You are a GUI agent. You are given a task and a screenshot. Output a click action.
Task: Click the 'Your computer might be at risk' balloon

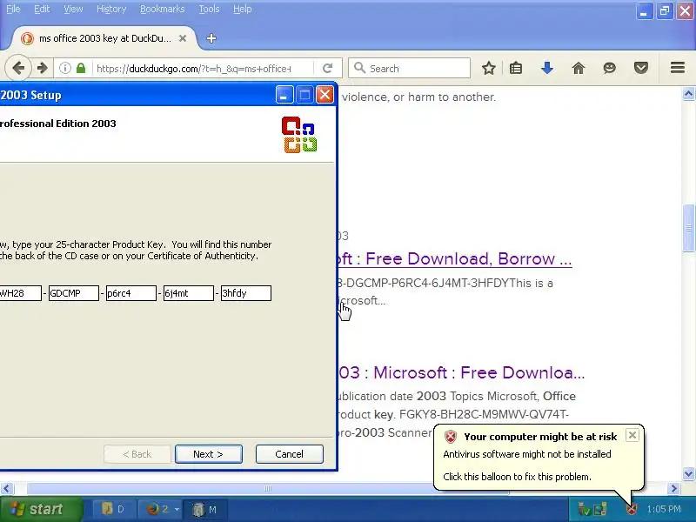pos(539,457)
